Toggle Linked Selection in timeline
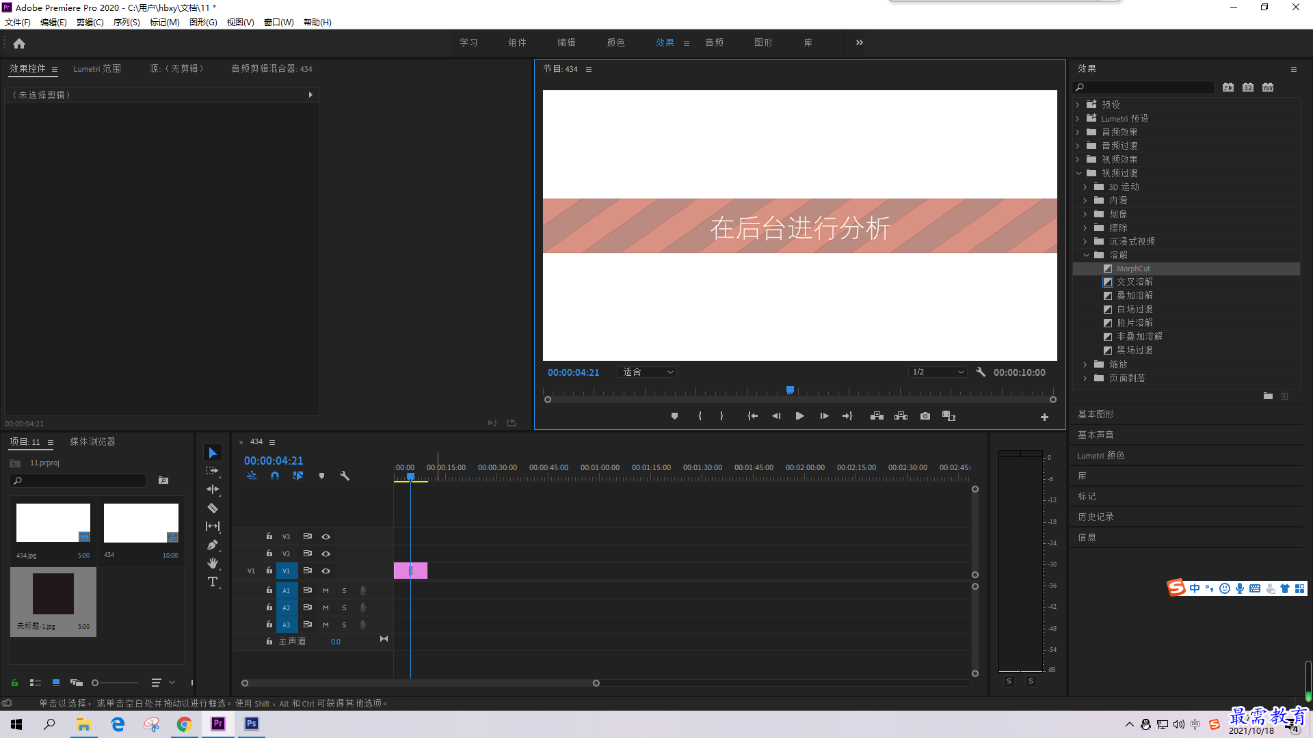 coord(298,476)
